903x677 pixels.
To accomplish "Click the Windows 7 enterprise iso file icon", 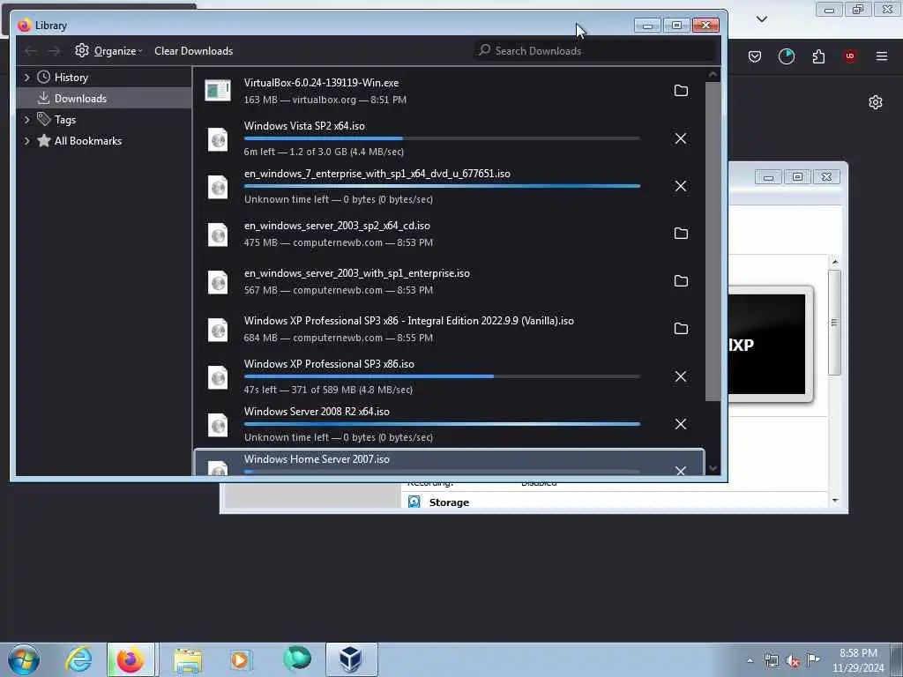I will click(218, 187).
